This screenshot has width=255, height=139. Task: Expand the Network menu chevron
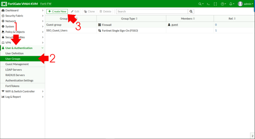point(42,21)
